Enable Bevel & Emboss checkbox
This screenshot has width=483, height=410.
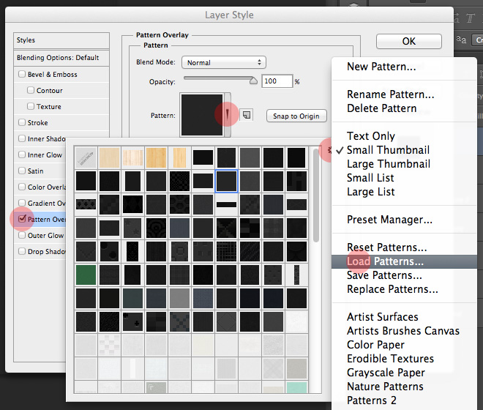coord(22,74)
